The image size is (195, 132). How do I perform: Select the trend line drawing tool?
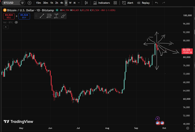[42, 16]
